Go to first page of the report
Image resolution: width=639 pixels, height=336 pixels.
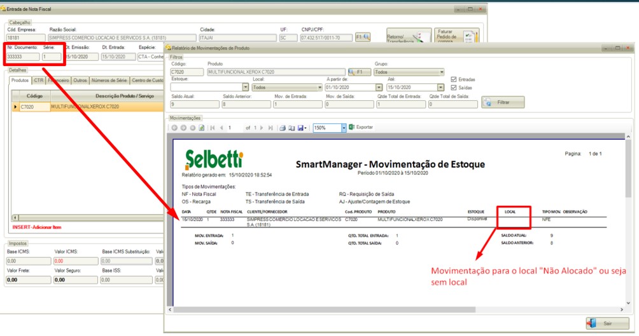[x=213, y=128]
